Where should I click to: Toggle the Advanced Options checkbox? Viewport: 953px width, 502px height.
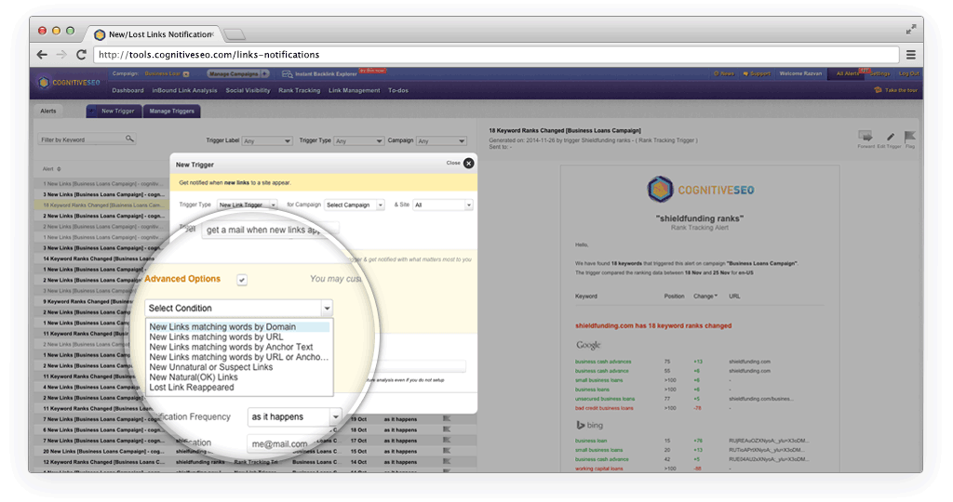(242, 280)
